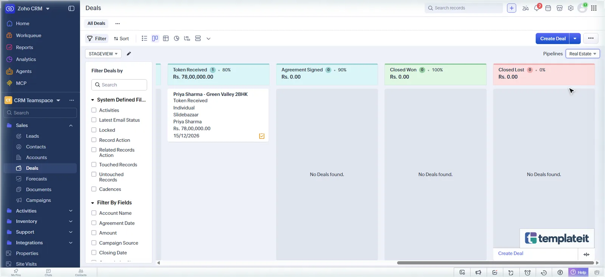This screenshot has height=277, width=605.
Task: Click the Create Deal button
Action: 553,38
